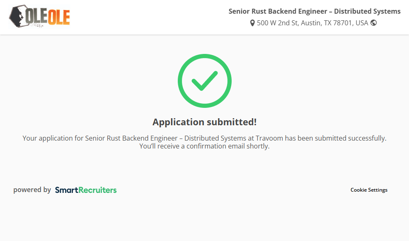Screen dimensions: 409x241
Task: Click the "powered by" footer text
Action: tap(32, 190)
